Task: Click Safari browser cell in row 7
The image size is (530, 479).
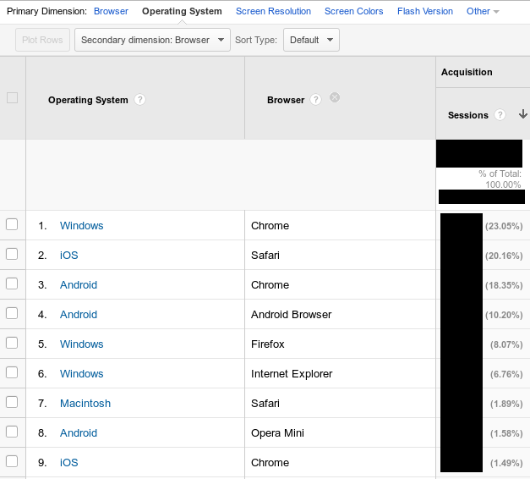Action: point(265,403)
